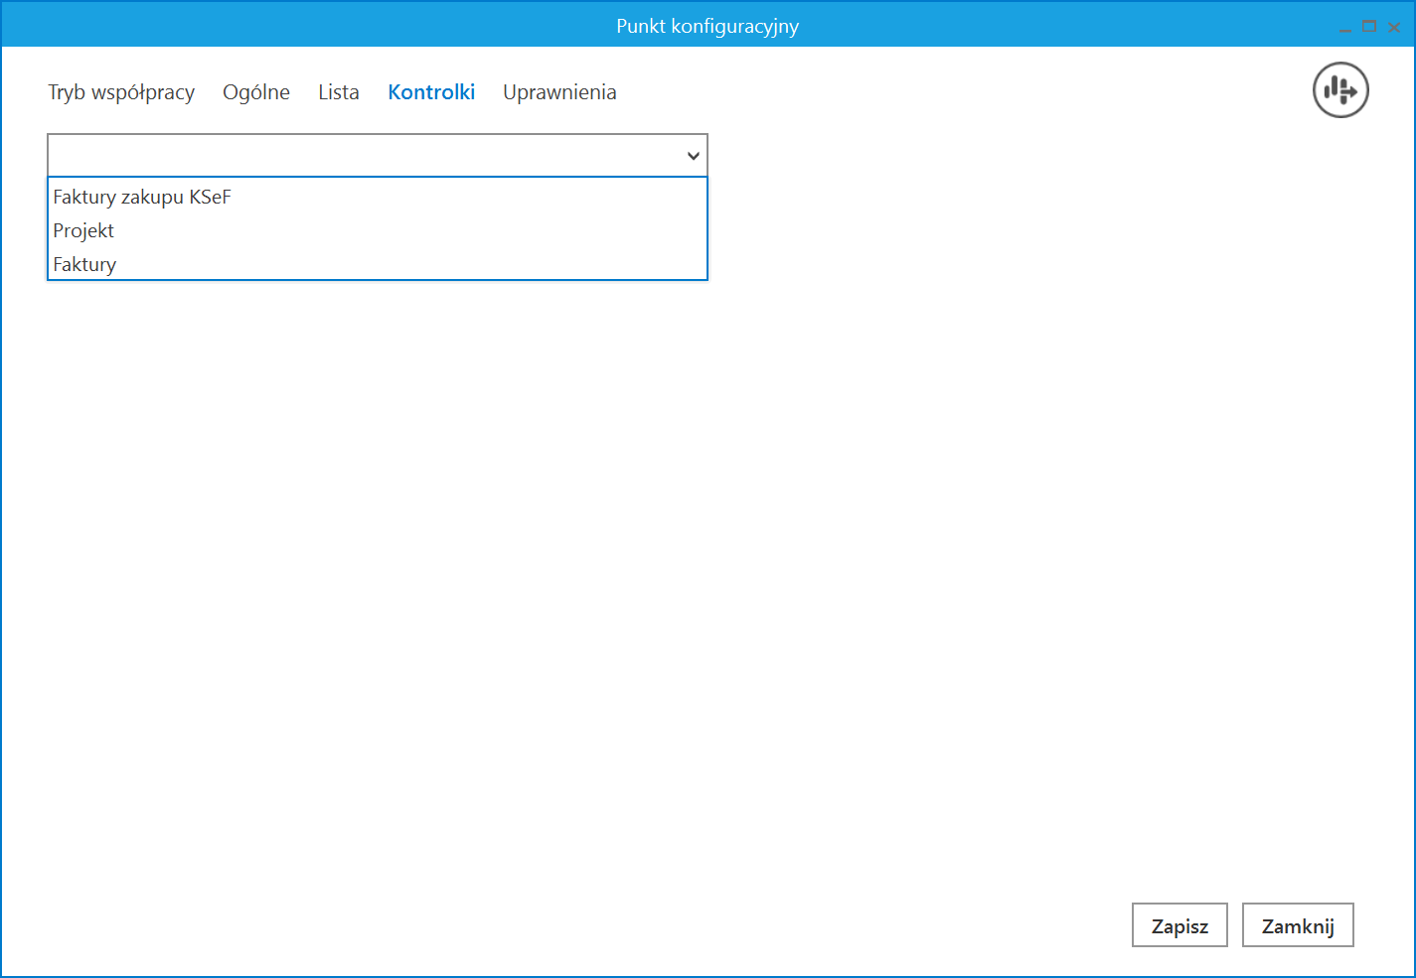Viewport: 1416px width, 978px height.
Task: Open the 'Uprawnienia' tab
Action: tap(559, 92)
